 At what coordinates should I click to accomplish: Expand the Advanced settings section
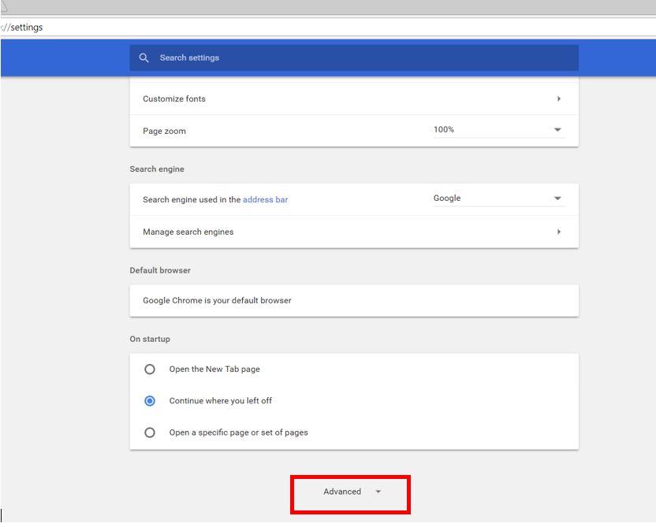click(x=342, y=492)
